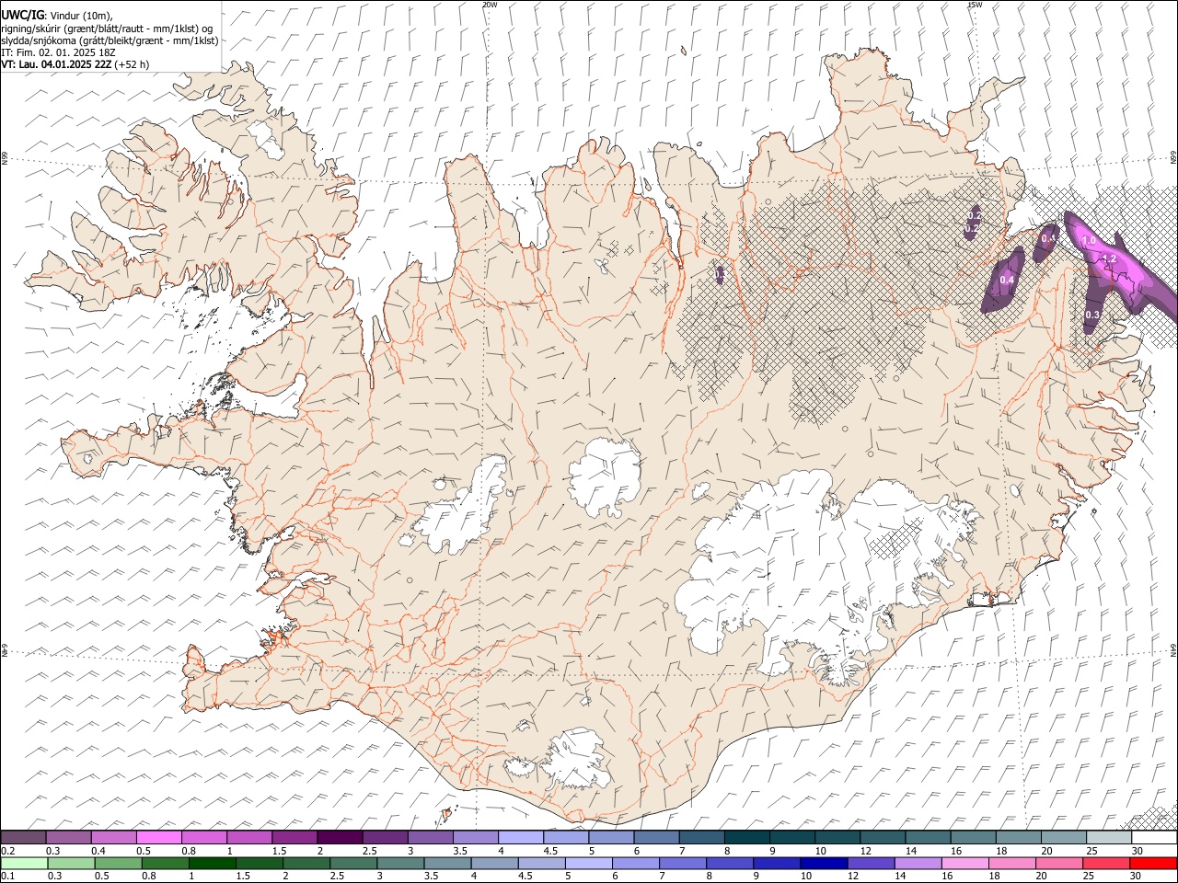Viewport: 1178px width, 883px height.
Task: Select the violet 12 swatch in the bottom legend row
Action: coord(871,863)
